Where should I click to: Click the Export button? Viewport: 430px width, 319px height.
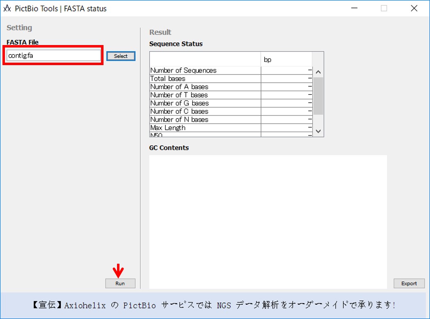pos(409,283)
